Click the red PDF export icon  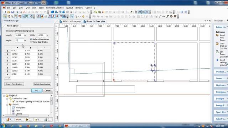24,12
